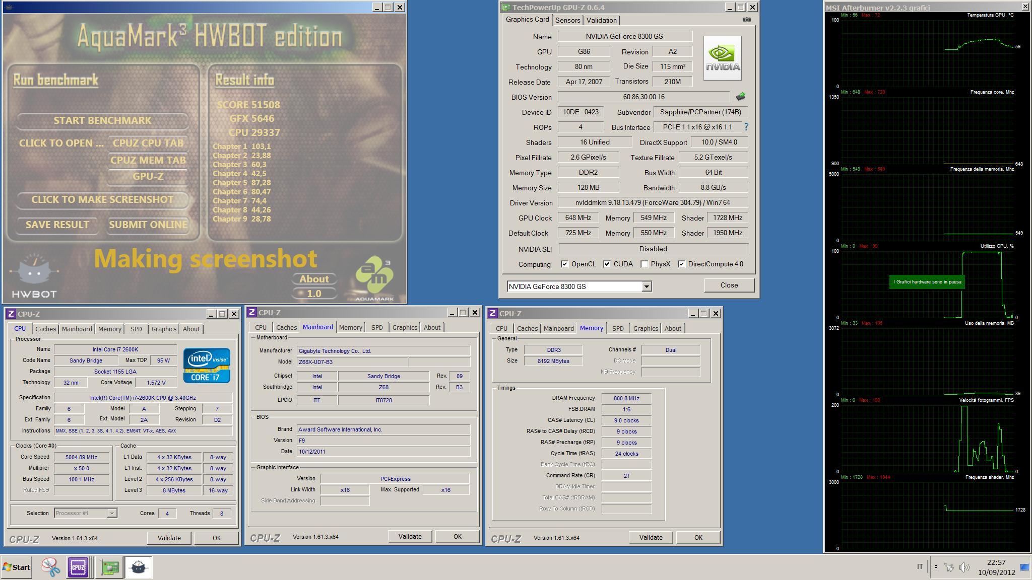Open the Snipping Tool taskbar icon

click(x=51, y=567)
